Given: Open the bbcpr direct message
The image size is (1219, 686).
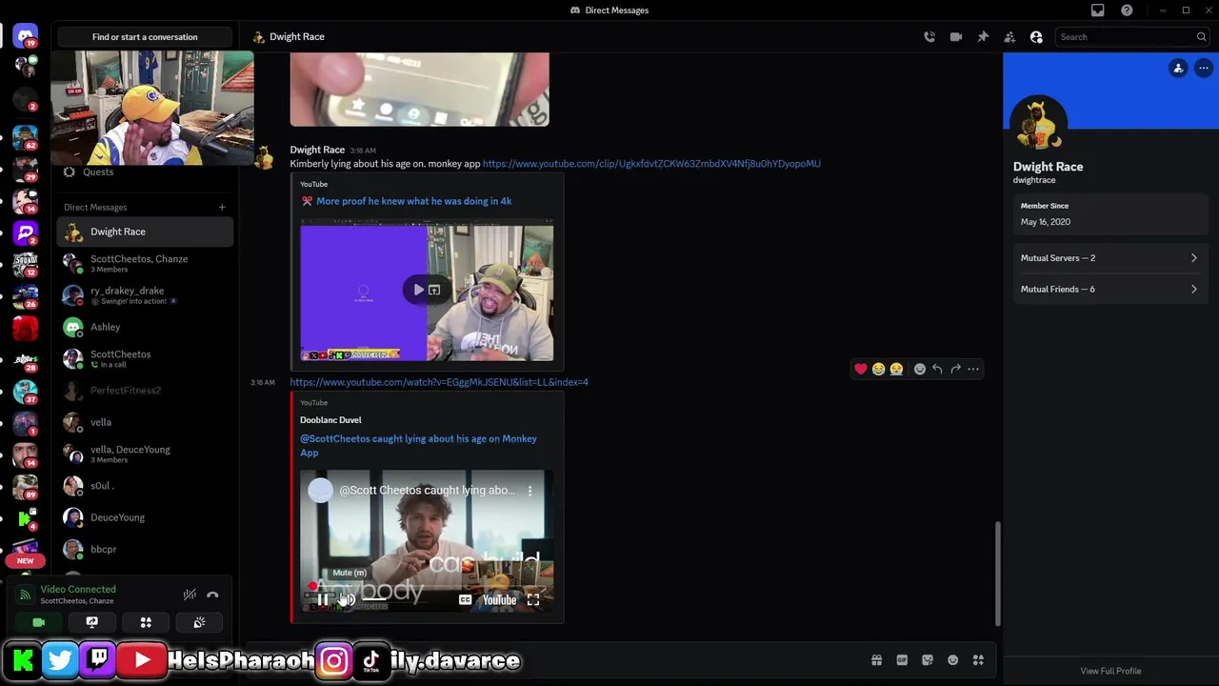Looking at the screenshot, I should (x=145, y=549).
